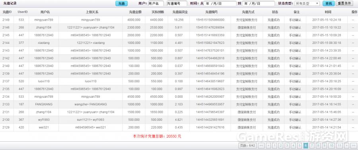Click recharge number 14H5144291427616

(210, 127)
